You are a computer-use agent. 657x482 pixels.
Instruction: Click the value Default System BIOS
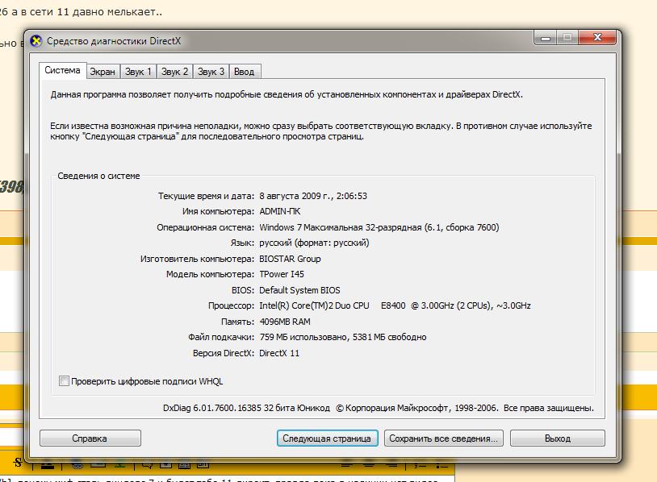(x=299, y=290)
